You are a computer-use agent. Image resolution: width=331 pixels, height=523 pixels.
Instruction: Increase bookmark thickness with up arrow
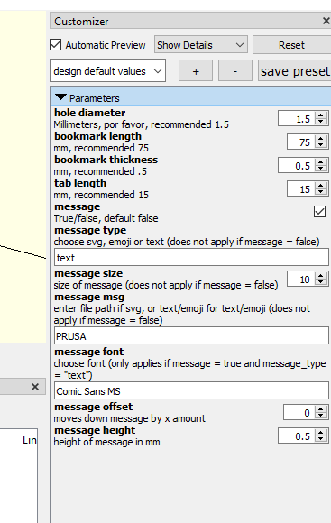[x=321, y=162]
